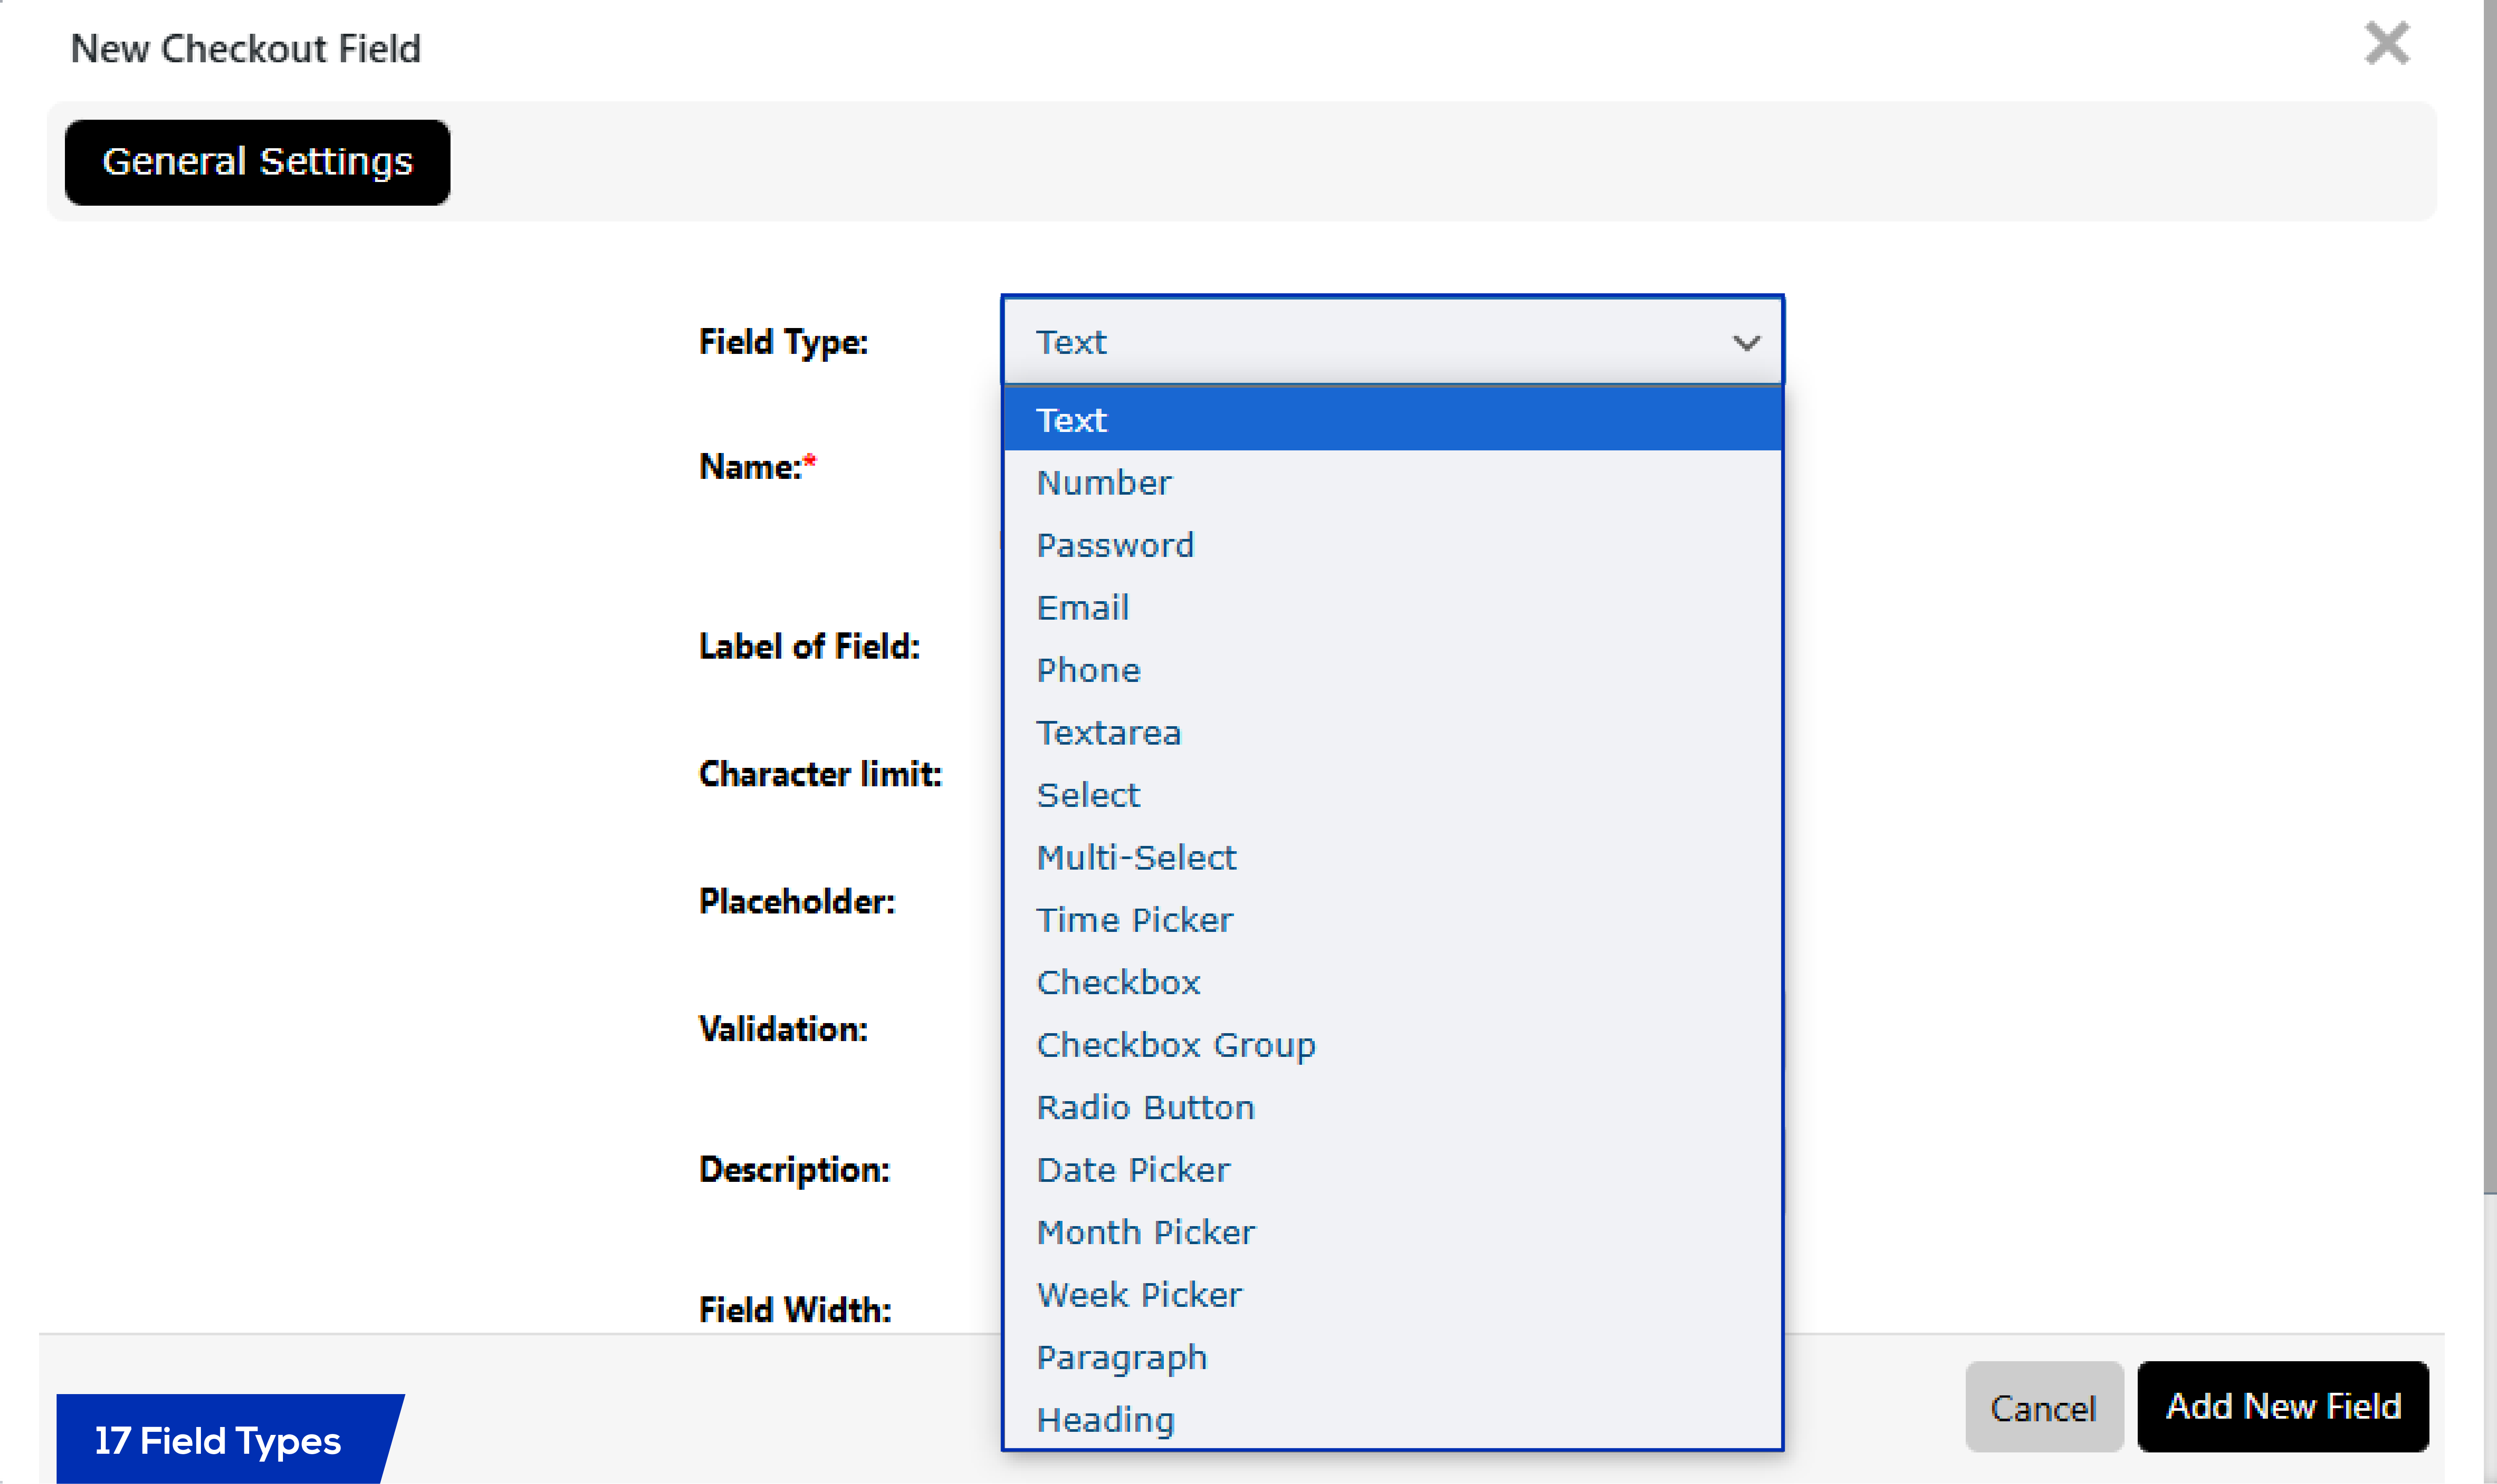Select Month Picker option
This screenshot has width=2497, height=1484.
(x=1392, y=1233)
